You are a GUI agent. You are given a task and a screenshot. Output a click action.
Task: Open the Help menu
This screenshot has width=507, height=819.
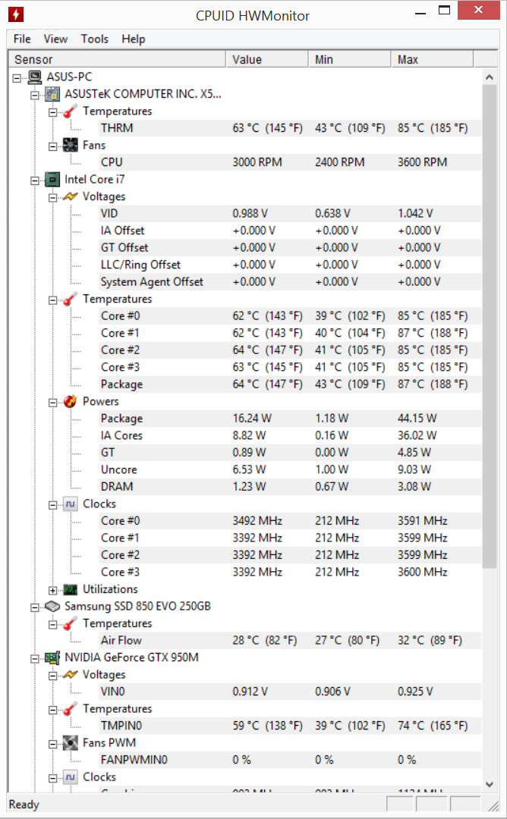(134, 39)
